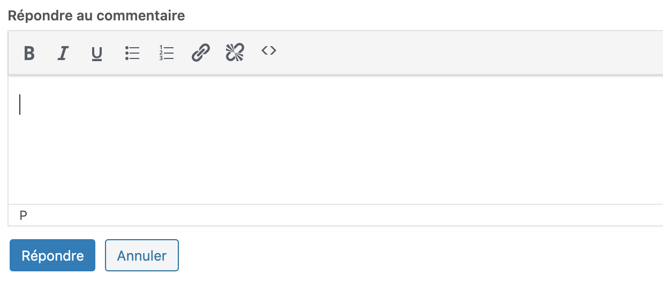
Task: Underline the text with the U icon
Action: point(97,53)
